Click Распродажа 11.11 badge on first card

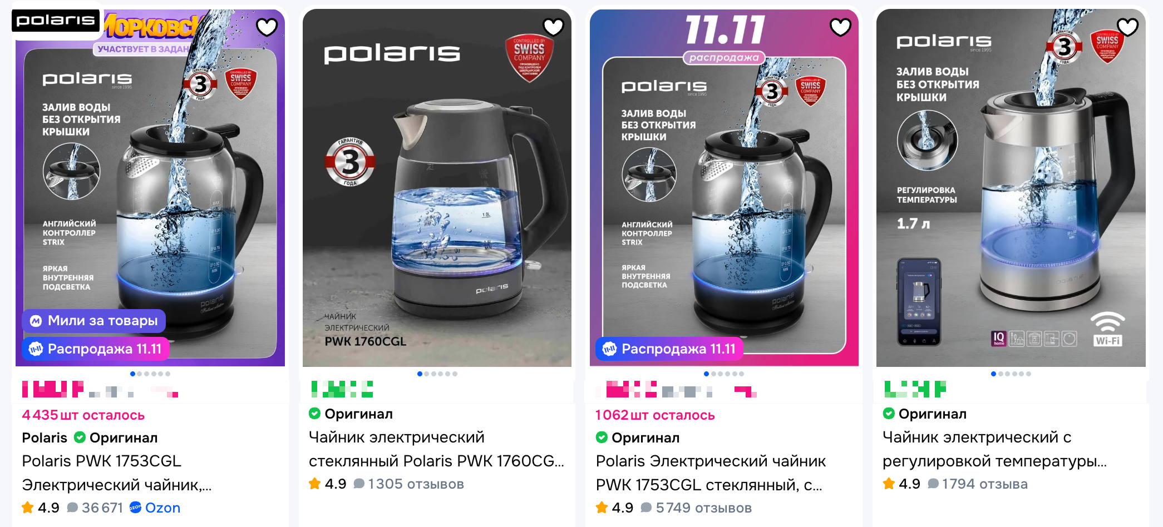point(96,349)
